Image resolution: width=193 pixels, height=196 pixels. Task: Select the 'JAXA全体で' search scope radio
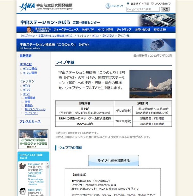tap(153, 3)
